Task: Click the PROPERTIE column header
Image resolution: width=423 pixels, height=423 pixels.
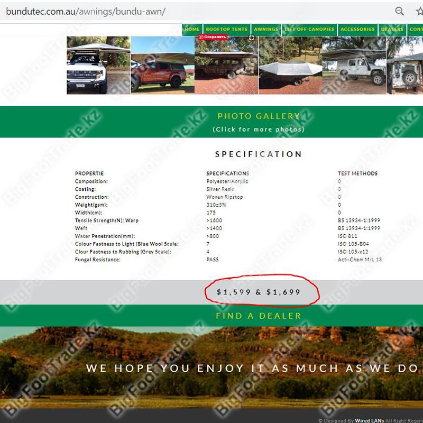Action: [89, 173]
